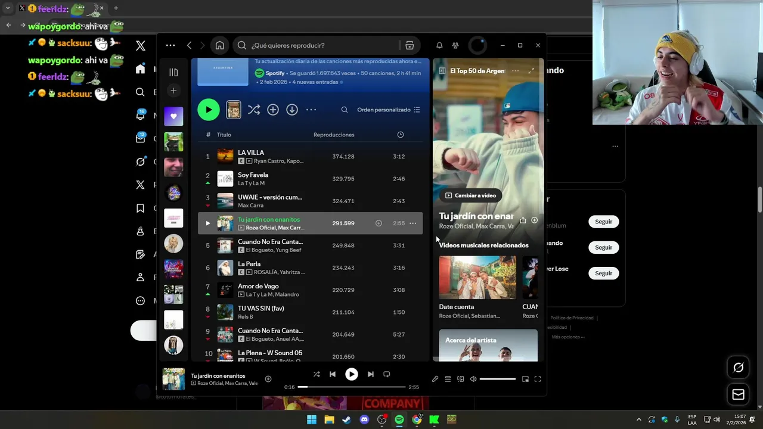763x429 pixels.
Task: Expand now-playing panel to fullscreen arrows
Action: tap(531, 70)
